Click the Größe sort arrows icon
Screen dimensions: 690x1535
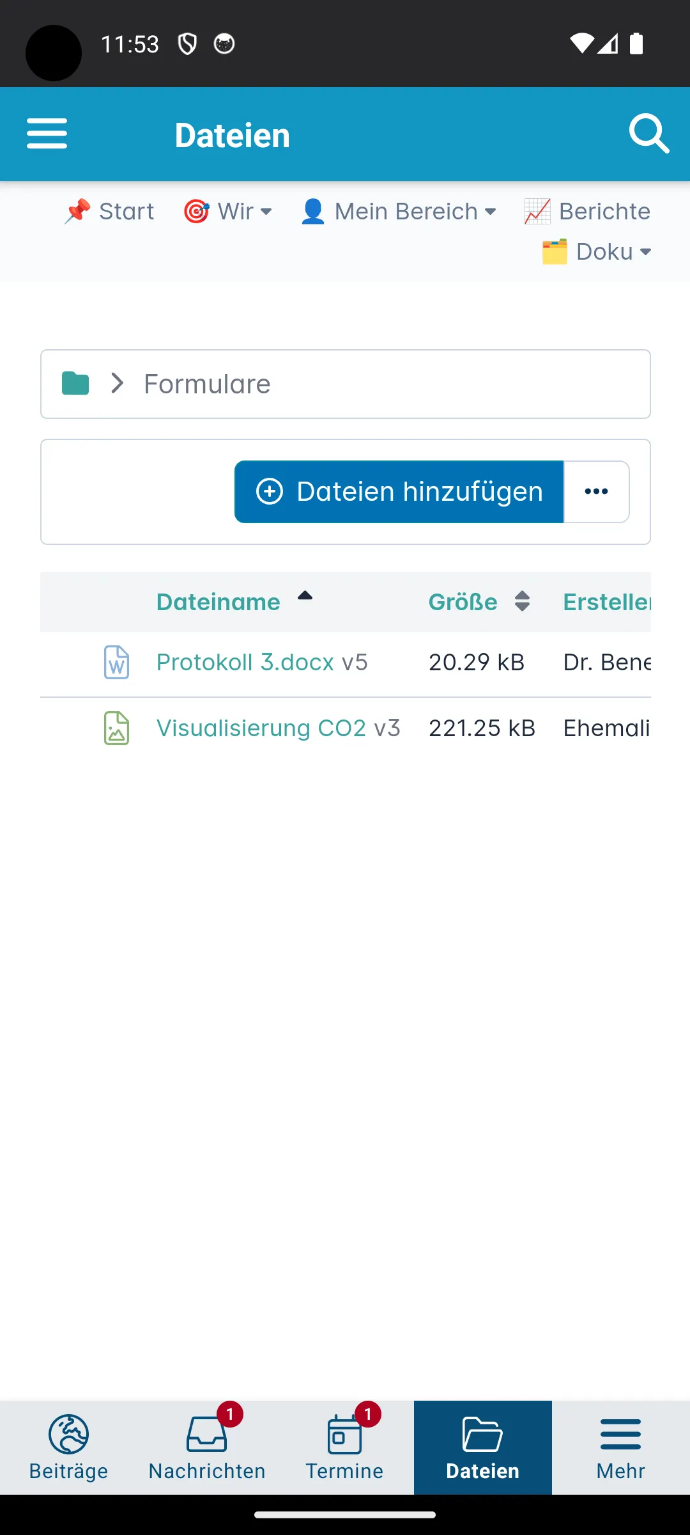(x=522, y=601)
